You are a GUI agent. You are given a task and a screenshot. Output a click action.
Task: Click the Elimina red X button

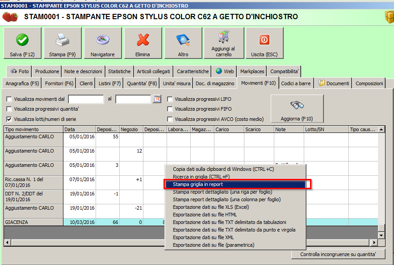click(143, 43)
